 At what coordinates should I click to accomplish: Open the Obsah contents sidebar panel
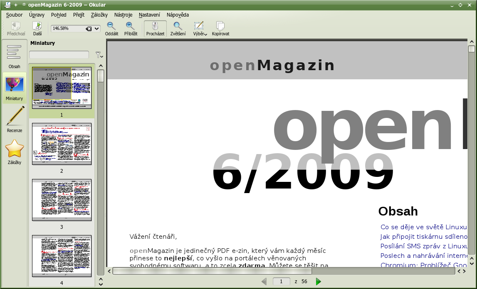click(14, 56)
